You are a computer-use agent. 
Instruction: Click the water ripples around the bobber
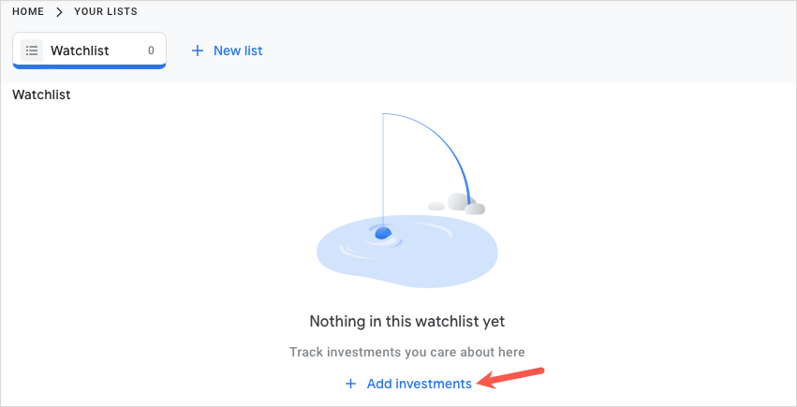pos(365,245)
